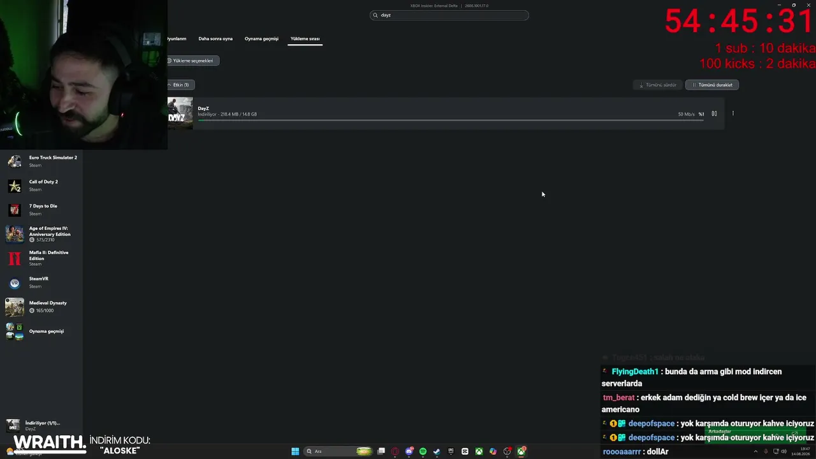Image resolution: width=816 pixels, height=459 pixels.
Task: Open the SteamVR icon in sidebar
Action: [x=15, y=282]
